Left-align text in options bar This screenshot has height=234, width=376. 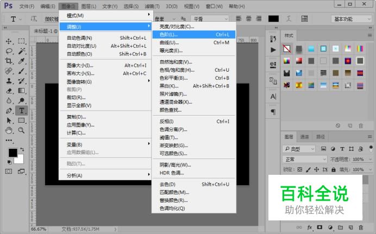(x=239, y=18)
